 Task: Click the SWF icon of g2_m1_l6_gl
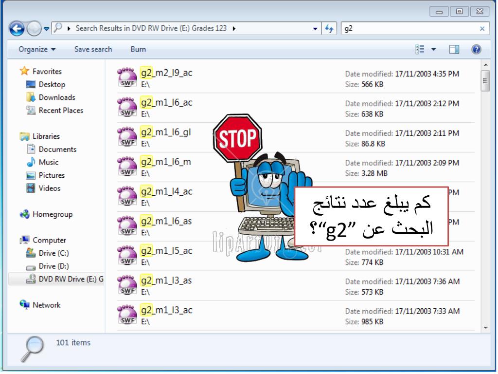(127, 137)
